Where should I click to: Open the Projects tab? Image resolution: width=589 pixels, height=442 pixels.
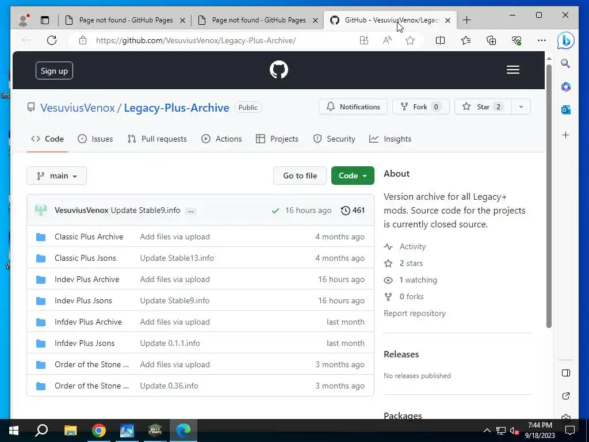277,139
